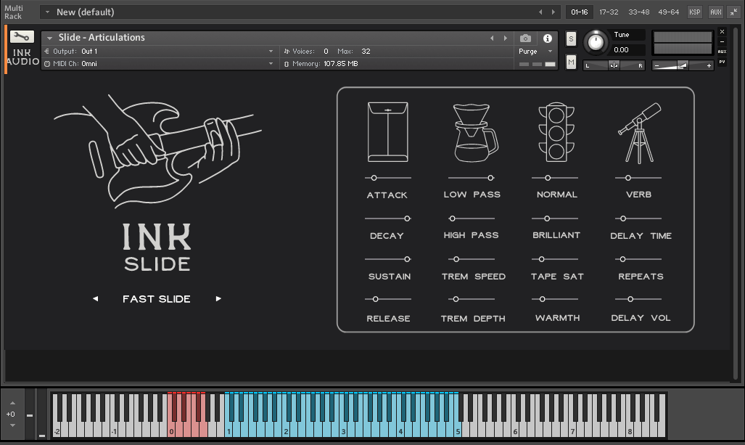745x445 pixels.
Task: Expand the Output routing dropdown
Action: 271,52
